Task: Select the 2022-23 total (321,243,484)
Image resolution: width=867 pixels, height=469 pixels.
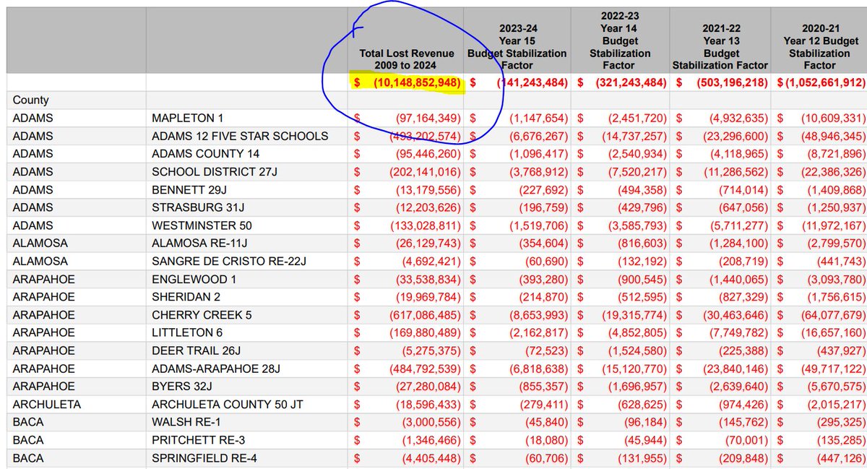Action: click(x=631, y=83)
